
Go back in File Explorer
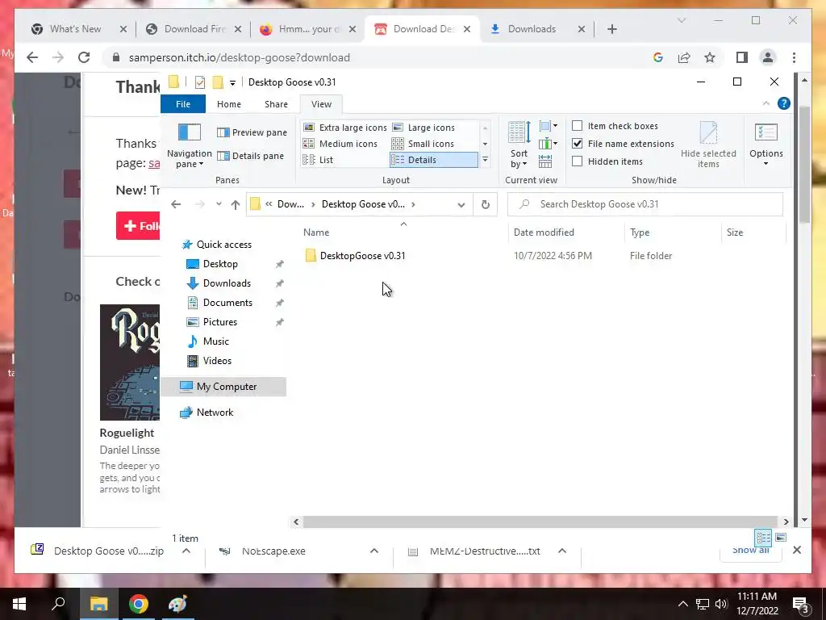[x=176, y=204]
